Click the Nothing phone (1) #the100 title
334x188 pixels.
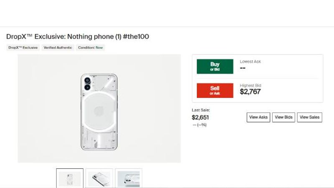click(x=78, y=37)
